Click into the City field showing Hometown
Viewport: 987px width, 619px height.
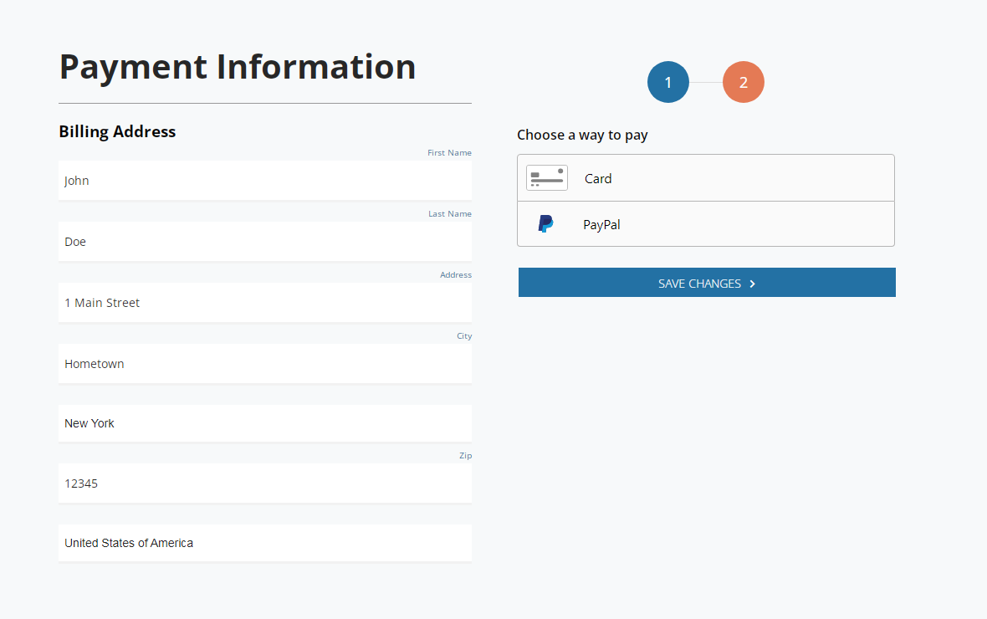point(264,364)
